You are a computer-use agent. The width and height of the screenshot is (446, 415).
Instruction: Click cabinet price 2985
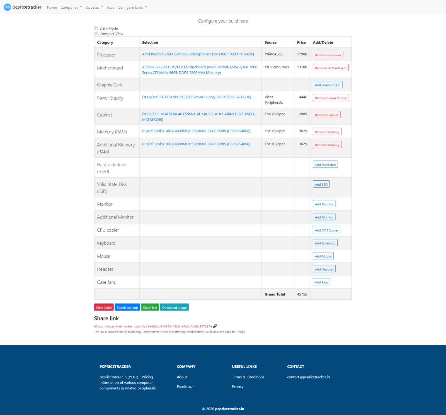[303, 114]
